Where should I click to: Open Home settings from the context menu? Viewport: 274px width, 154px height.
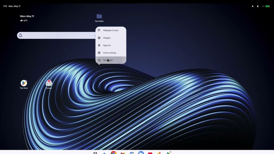coord(111,53)
